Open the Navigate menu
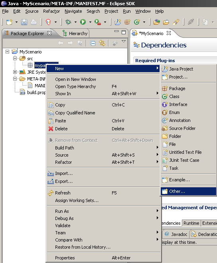Viewport: 217px width, 263px height. tap(73, 11)
